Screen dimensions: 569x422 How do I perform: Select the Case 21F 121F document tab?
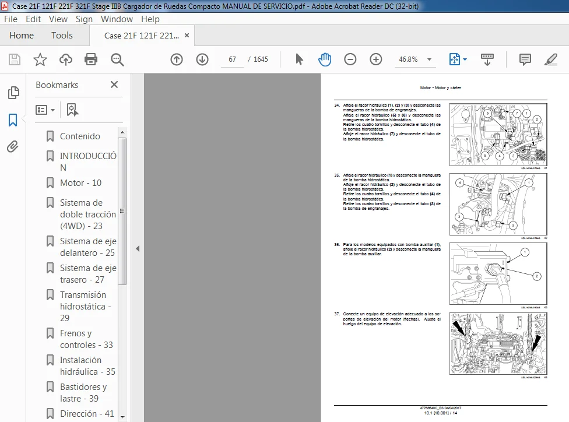pos(142,36)
